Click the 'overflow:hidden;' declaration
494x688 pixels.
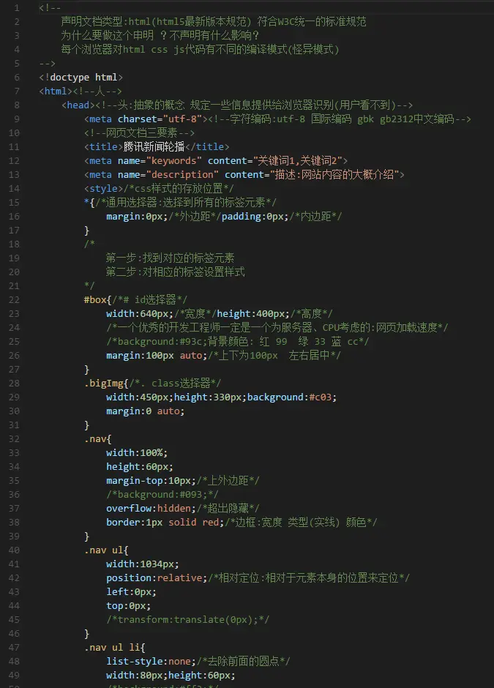click(x=151, y=508)
